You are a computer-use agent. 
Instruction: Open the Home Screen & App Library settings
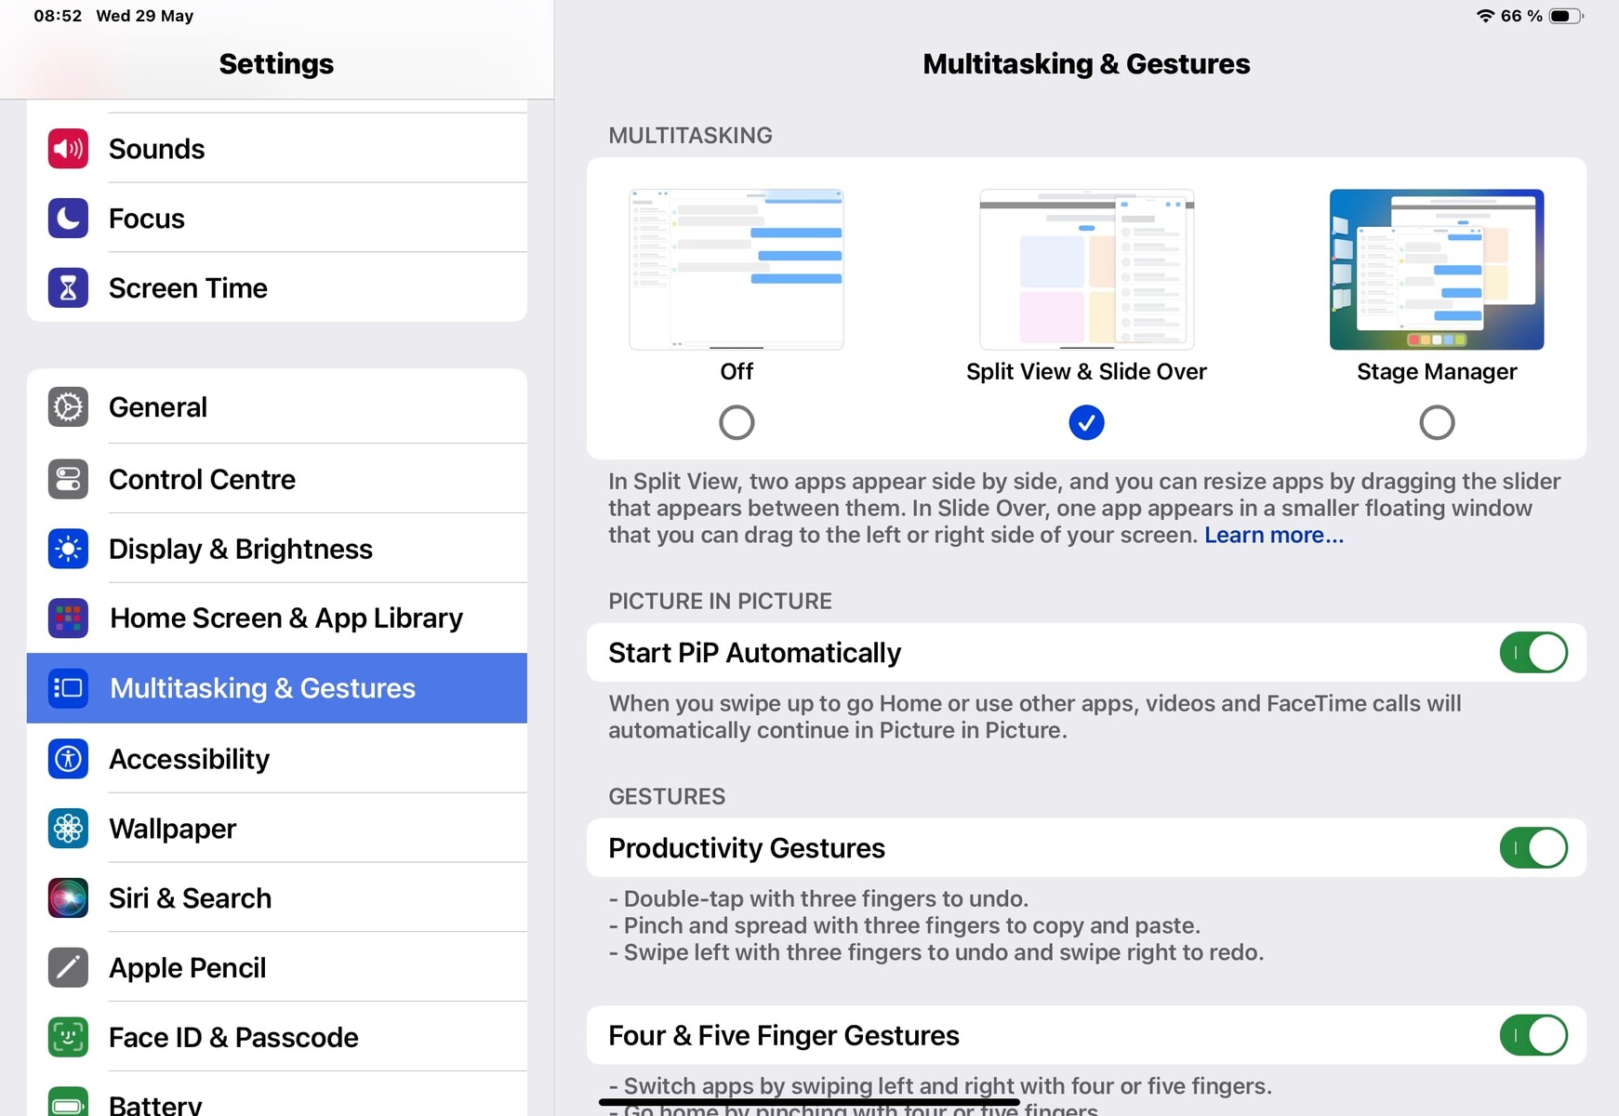tap(285, 618)
